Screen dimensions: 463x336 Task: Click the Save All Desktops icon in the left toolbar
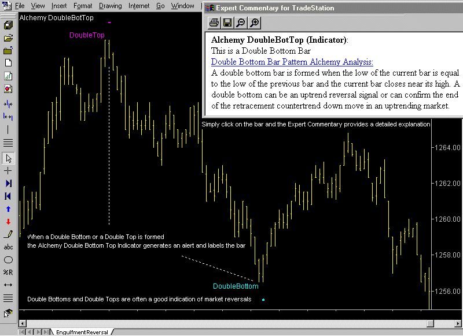8,25
